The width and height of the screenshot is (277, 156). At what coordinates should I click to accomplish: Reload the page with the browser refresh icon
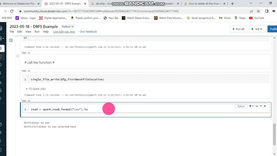tap(12, 11)
